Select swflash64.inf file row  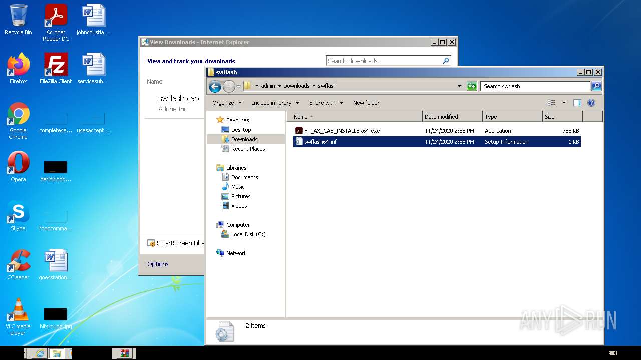[436, 142]
